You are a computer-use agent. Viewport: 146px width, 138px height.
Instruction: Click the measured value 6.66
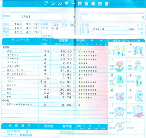point(67,74)
